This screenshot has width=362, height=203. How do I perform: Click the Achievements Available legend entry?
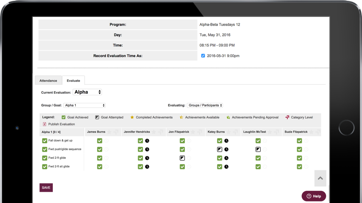pos(199,117)
